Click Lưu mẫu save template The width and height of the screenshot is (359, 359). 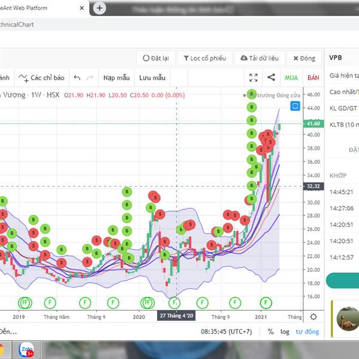152,78
